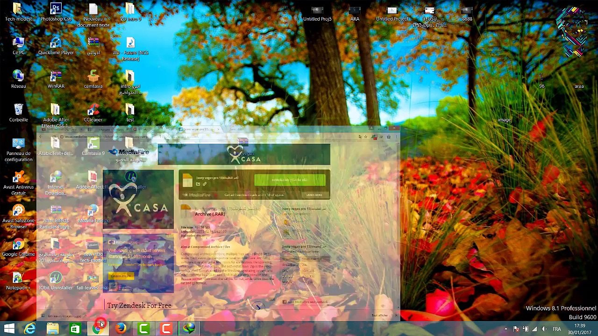Select the JJD - Future NCS Release MP3 file
Image resolution: width=598 pixels, height=336 pixels.
pyautogui.click(x=130, y=49)
